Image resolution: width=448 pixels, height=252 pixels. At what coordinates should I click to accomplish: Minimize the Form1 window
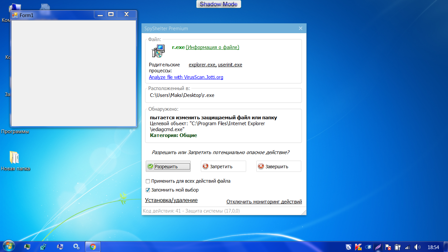pos(100,14)
